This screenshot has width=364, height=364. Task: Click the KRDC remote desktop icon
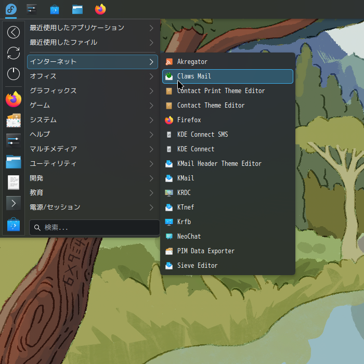(x=169, y=193)
